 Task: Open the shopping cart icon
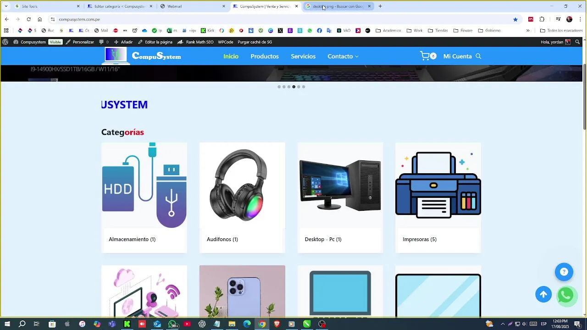(x=425, y=56)
